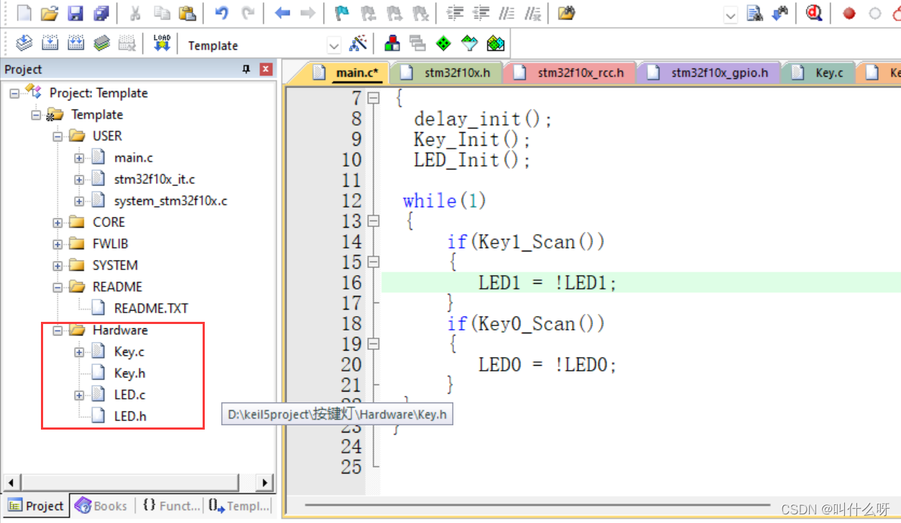The height and width of the screenshot is (523, 901).
Task: Expand main.c dependencies in tree
Action: tap(79, 157)
